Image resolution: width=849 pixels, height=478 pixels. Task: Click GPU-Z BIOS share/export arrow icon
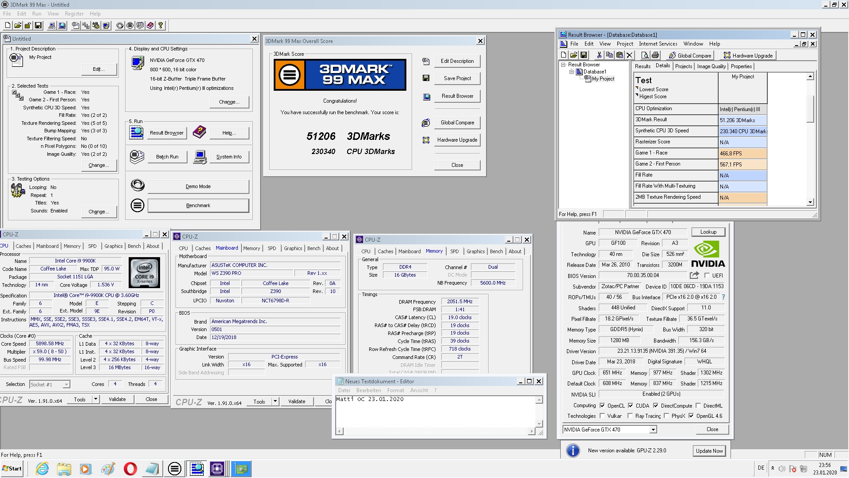click(695, 275)
